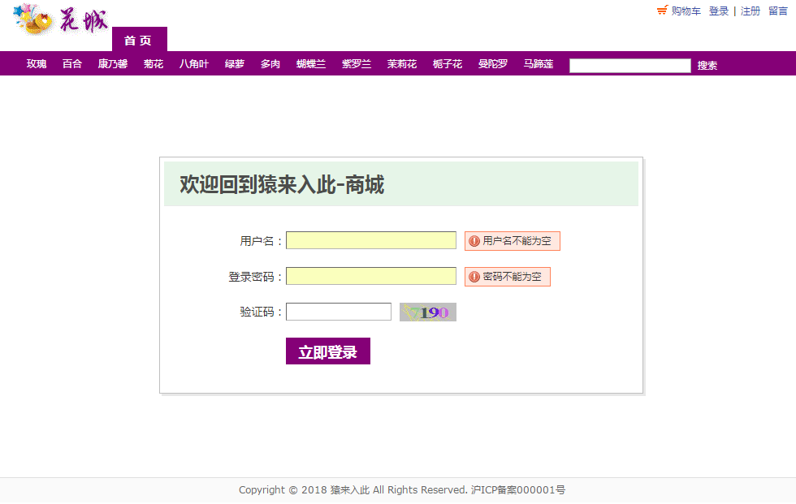This screenshot has height=504, width=796.
Task: Click the 欢迎回到猿来入此-商城 heading
Action: pyautogui.click(x=282, y=184)
